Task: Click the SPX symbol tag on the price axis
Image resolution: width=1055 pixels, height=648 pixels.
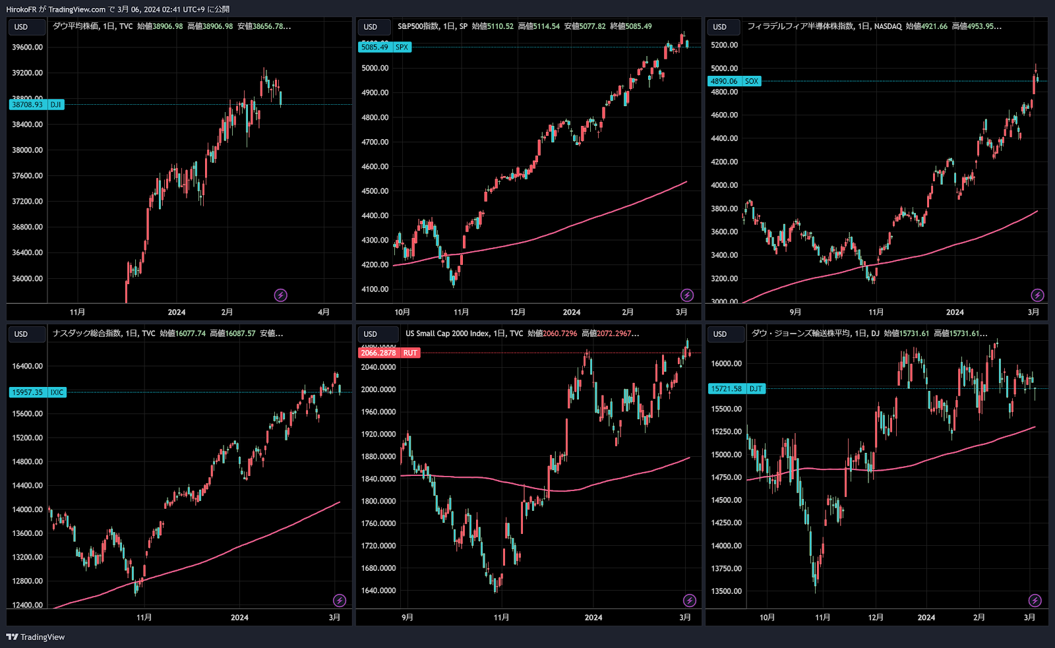Action: pyautogui.click(x=402, y=47)
